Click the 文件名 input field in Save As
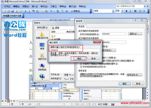 (x=69, y=75)
